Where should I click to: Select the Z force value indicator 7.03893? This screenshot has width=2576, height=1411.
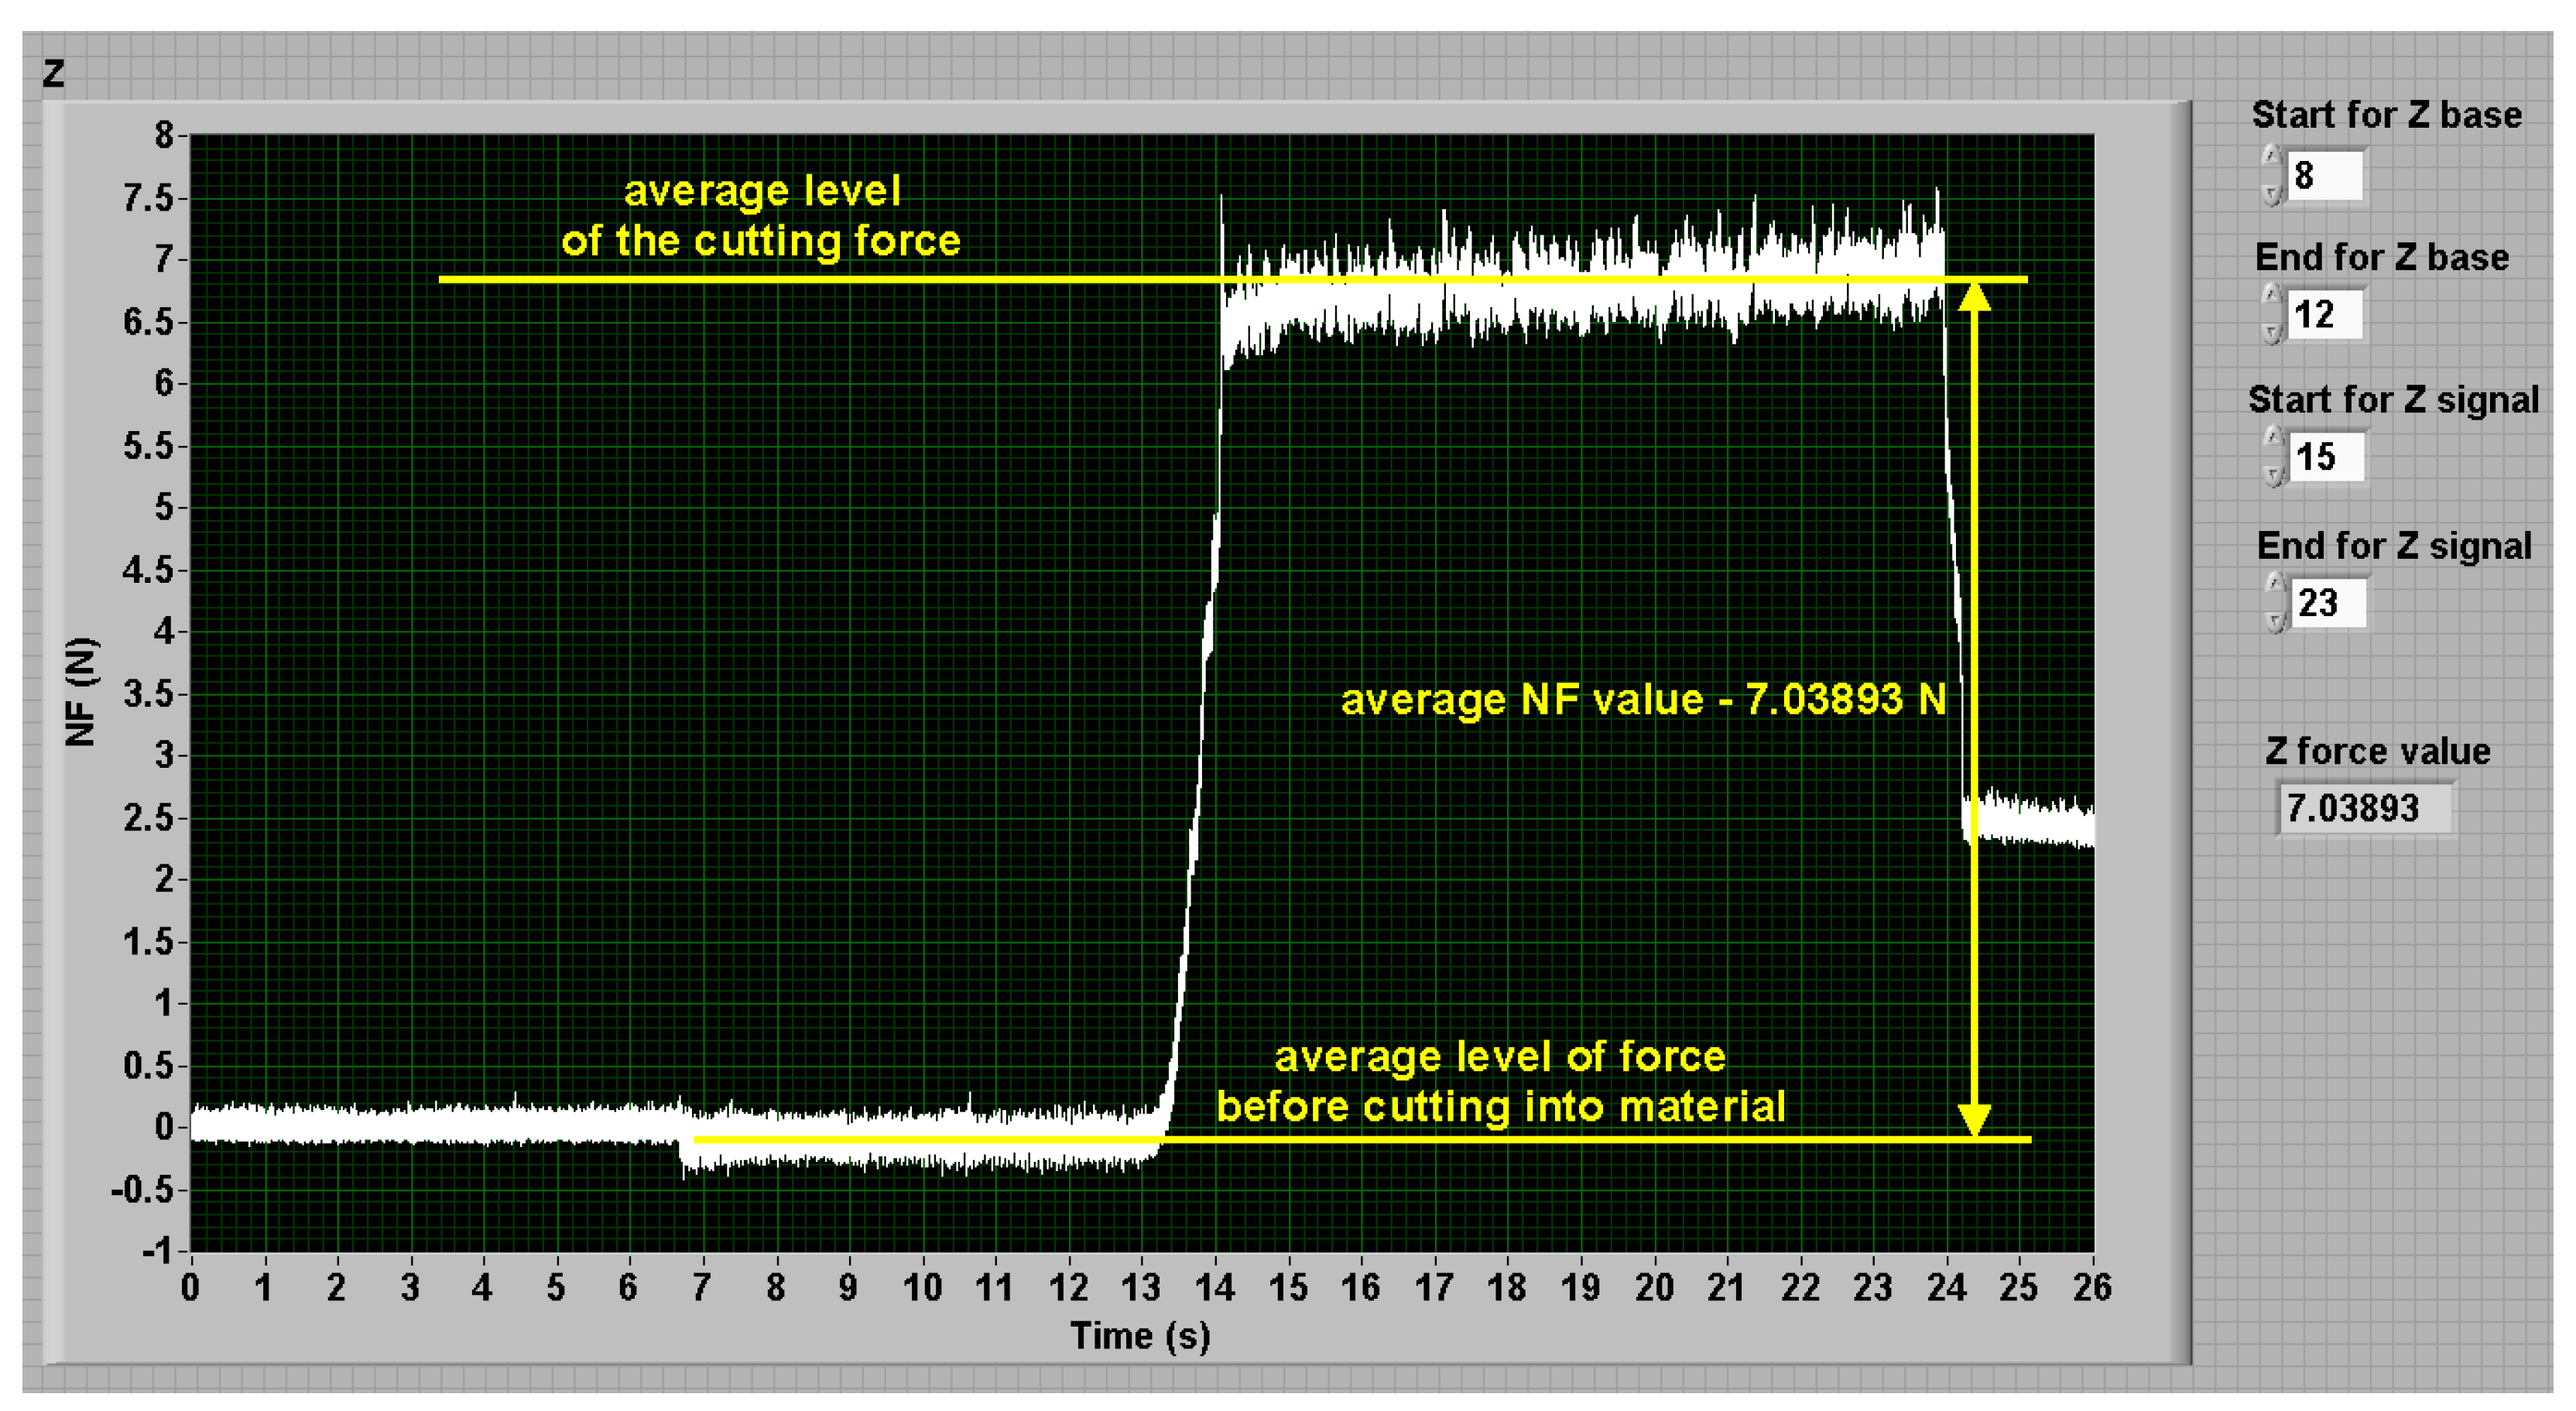[x=2363, y=808]
